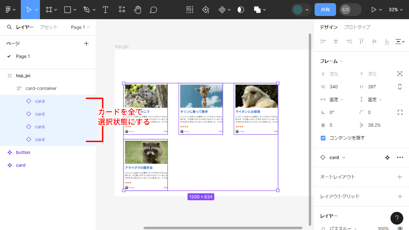The height and width of the screenshot is (230, 409).
Task: Open the Page 1 dropdown in the panel header
Action: pos(80,27)
